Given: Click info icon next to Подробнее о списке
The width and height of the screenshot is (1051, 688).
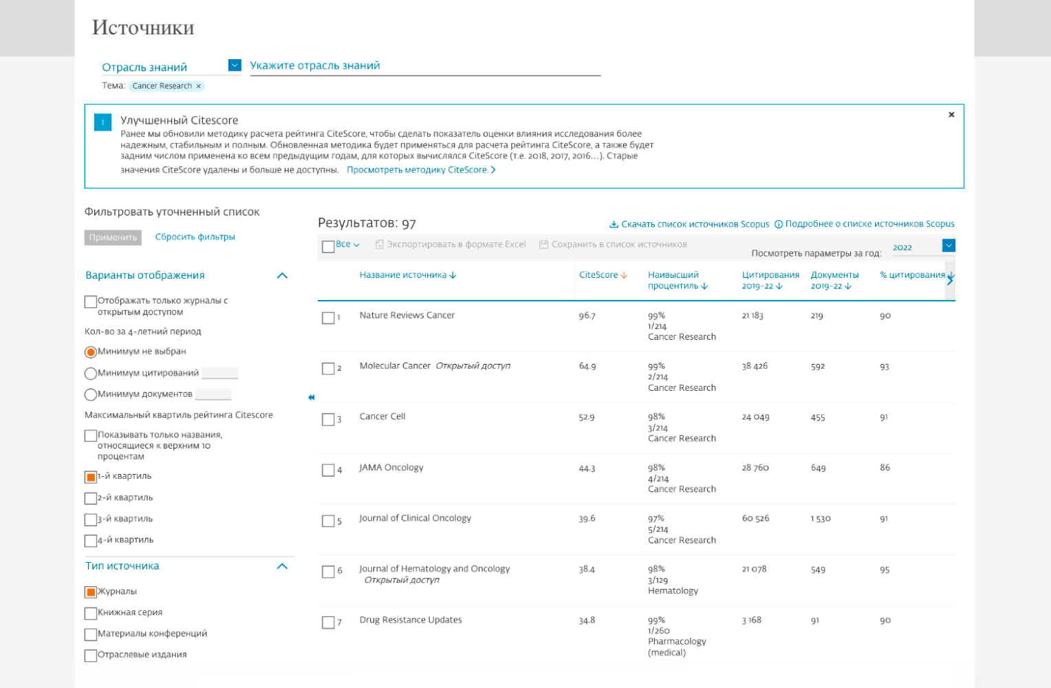Looking at the screenshot, I should tap(779, 224).
